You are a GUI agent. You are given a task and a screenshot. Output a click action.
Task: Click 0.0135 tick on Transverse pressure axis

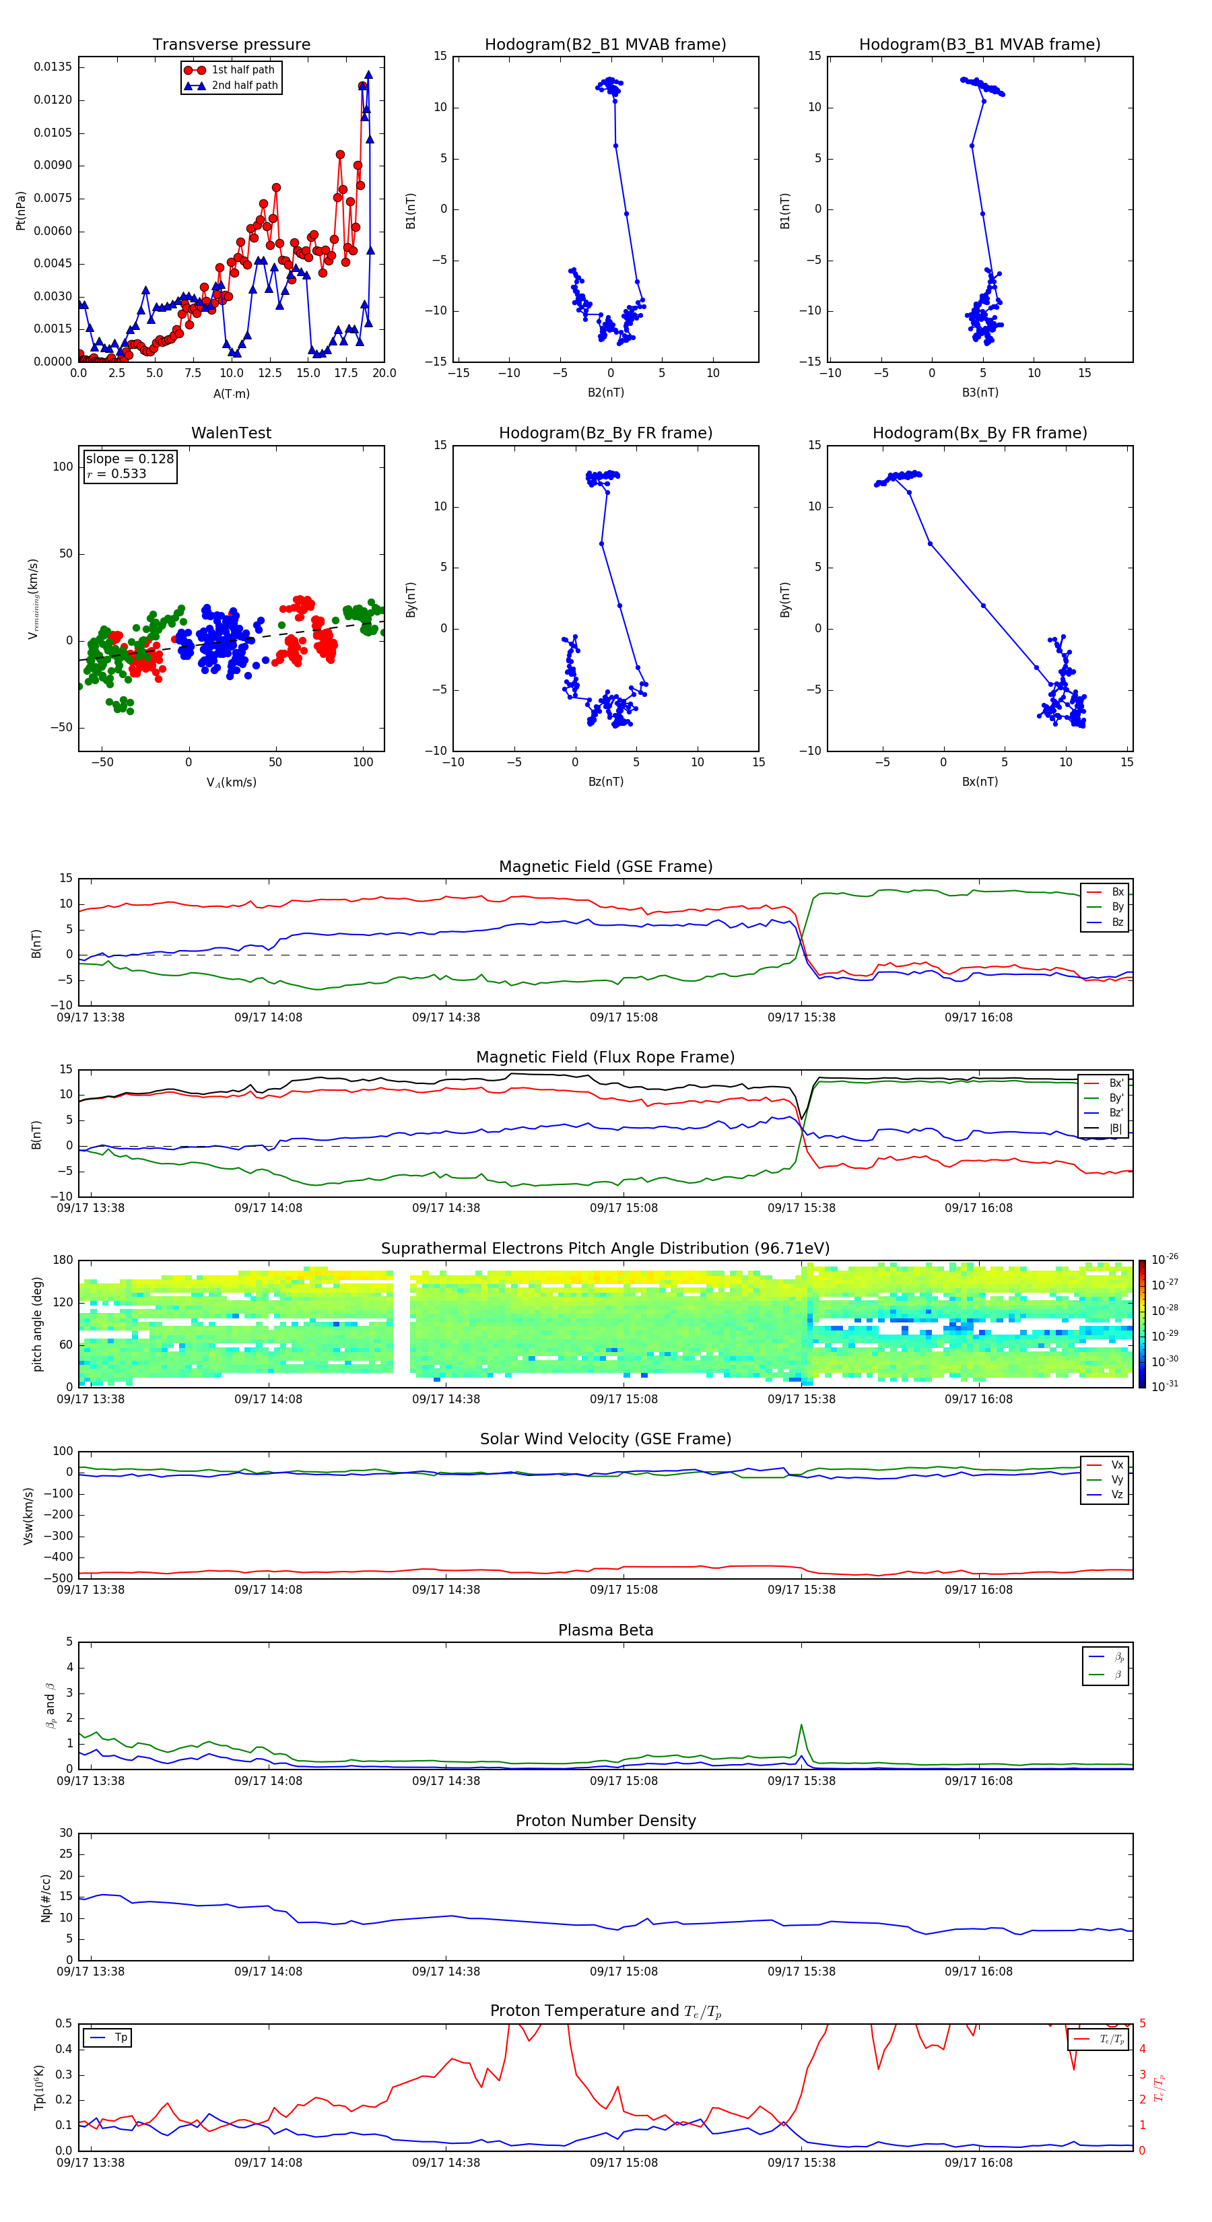pos(53,67)
